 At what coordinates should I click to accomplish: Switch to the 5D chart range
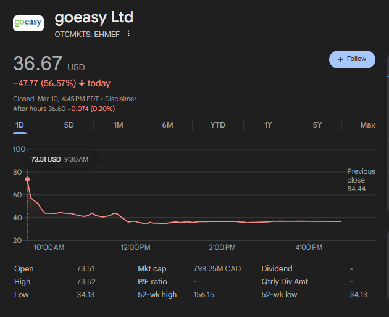(69, 125)
